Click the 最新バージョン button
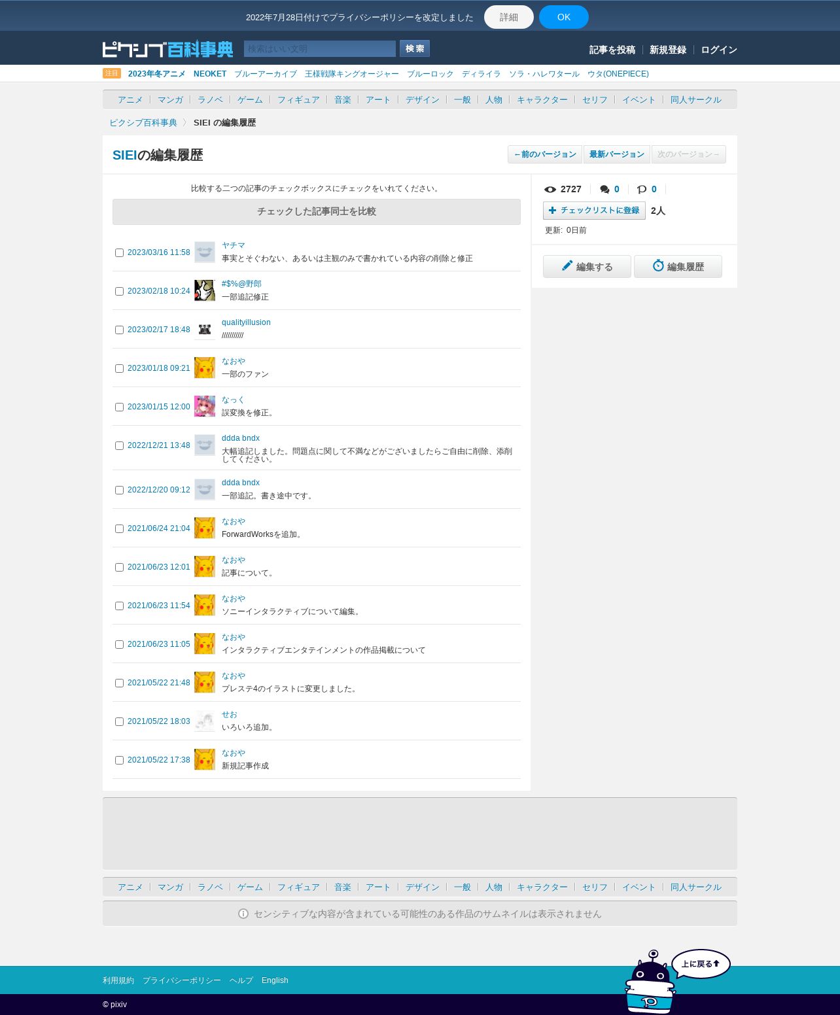 pyautogui.click(x=617, y=154)
